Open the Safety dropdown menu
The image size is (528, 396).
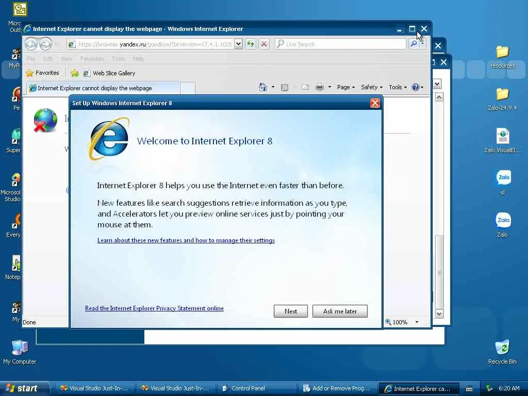tap(372, 87)
